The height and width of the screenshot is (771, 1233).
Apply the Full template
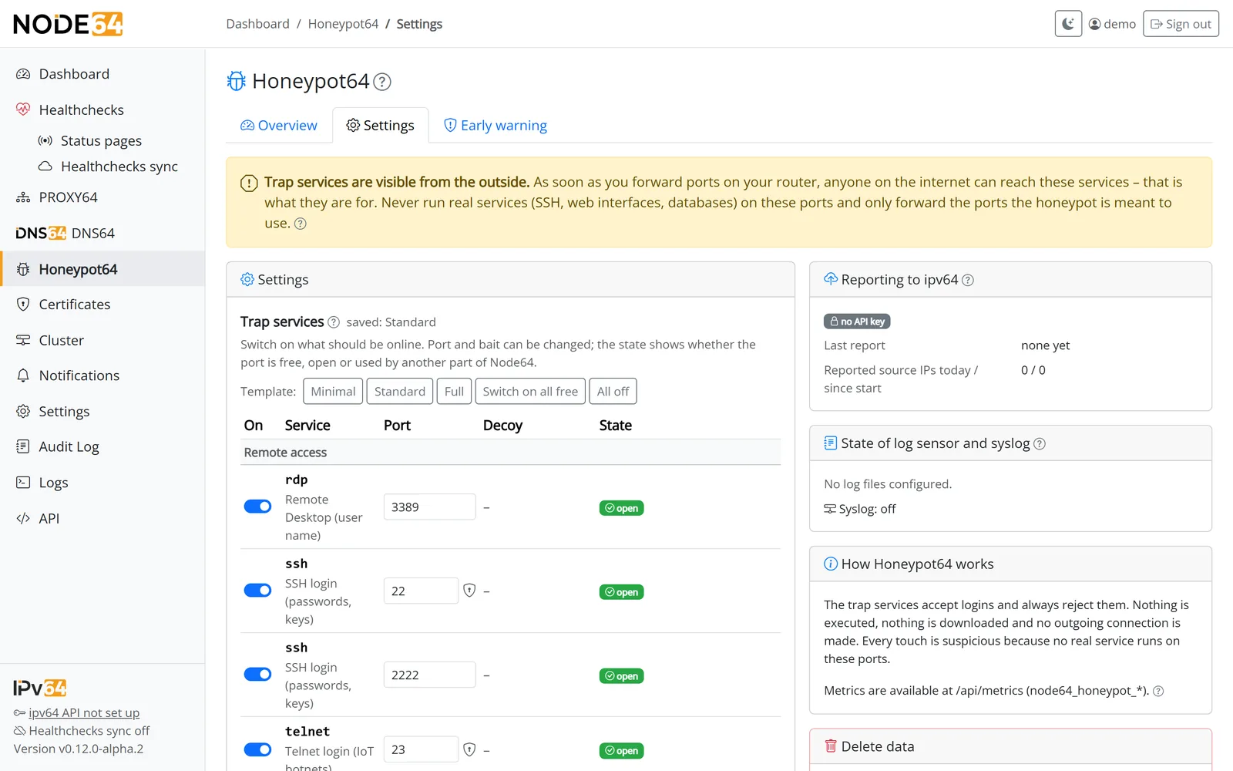454,392
